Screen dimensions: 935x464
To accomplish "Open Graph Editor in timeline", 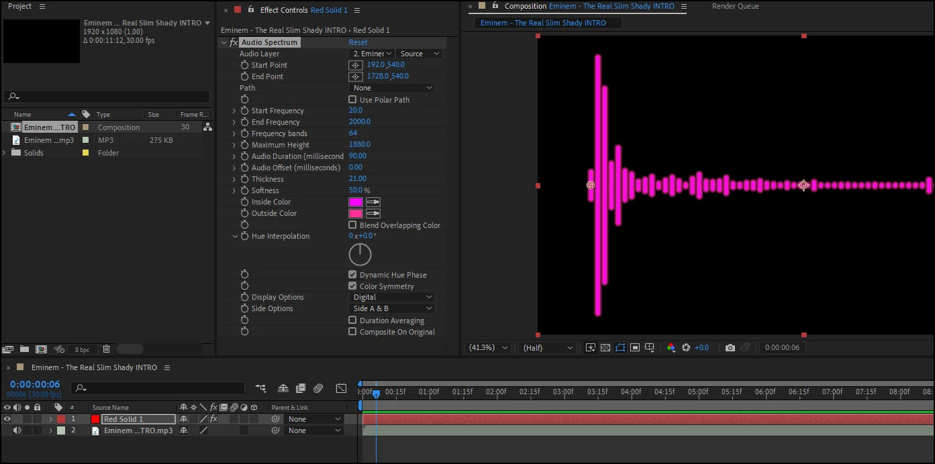I will (341, 388).
